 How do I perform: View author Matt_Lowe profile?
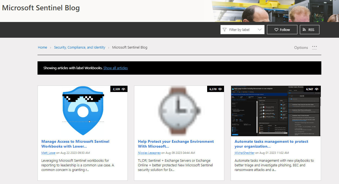tap(48, 153)
